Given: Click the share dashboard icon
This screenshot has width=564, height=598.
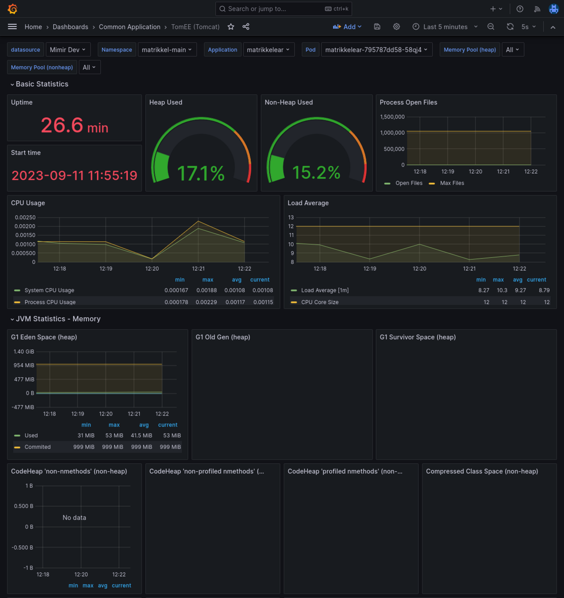Looking at the screenshot, I should tap(246, 27).
